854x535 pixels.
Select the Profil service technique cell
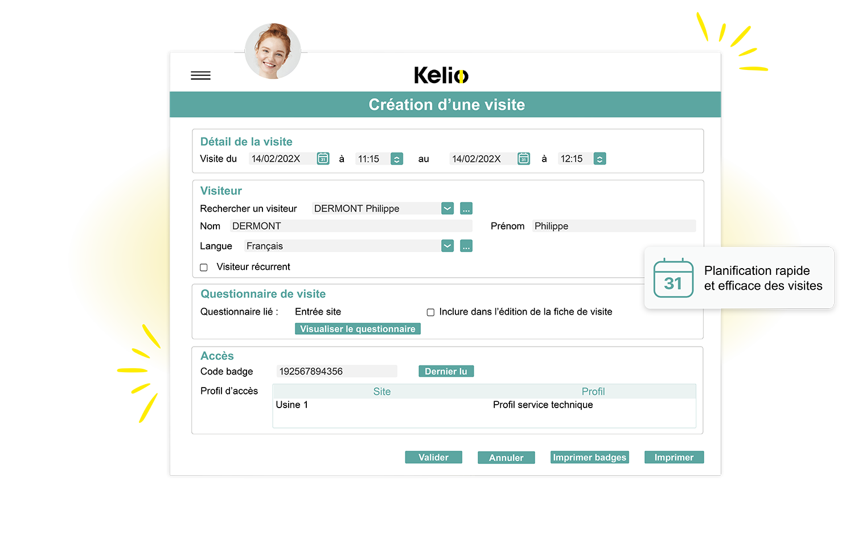pos(543,405)
